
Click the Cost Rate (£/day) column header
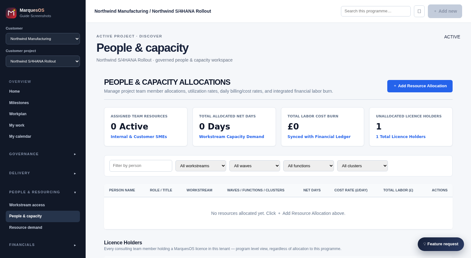click(351, 190)
